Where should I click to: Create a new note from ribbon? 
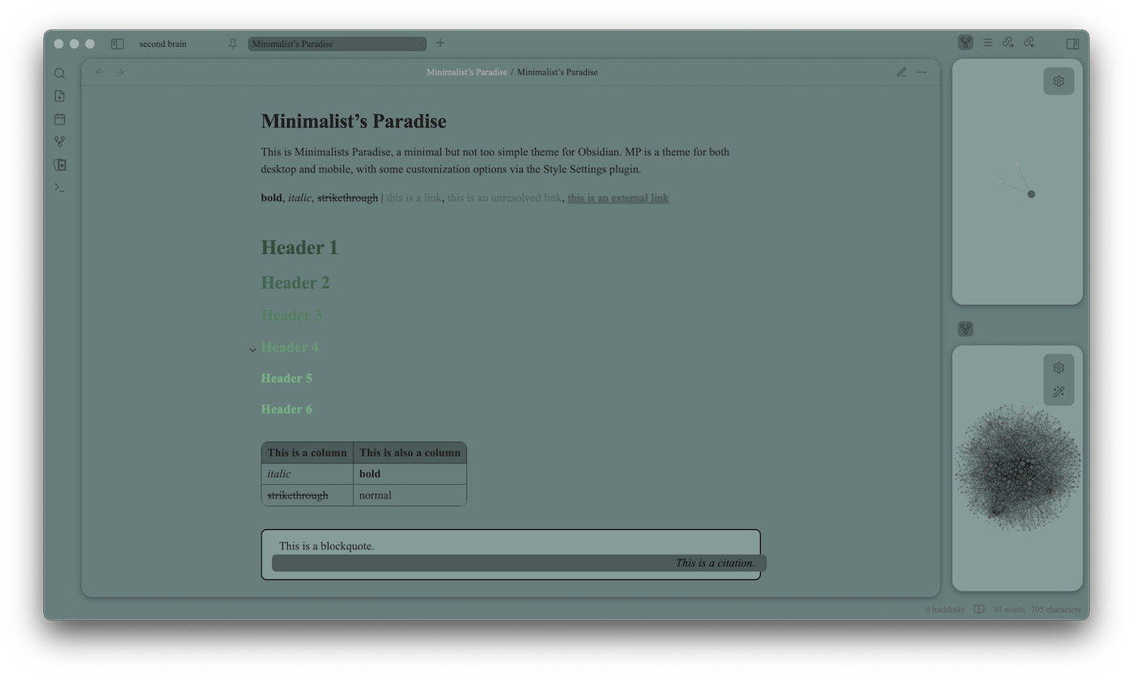pyautogui.click(x=59, y=96)
